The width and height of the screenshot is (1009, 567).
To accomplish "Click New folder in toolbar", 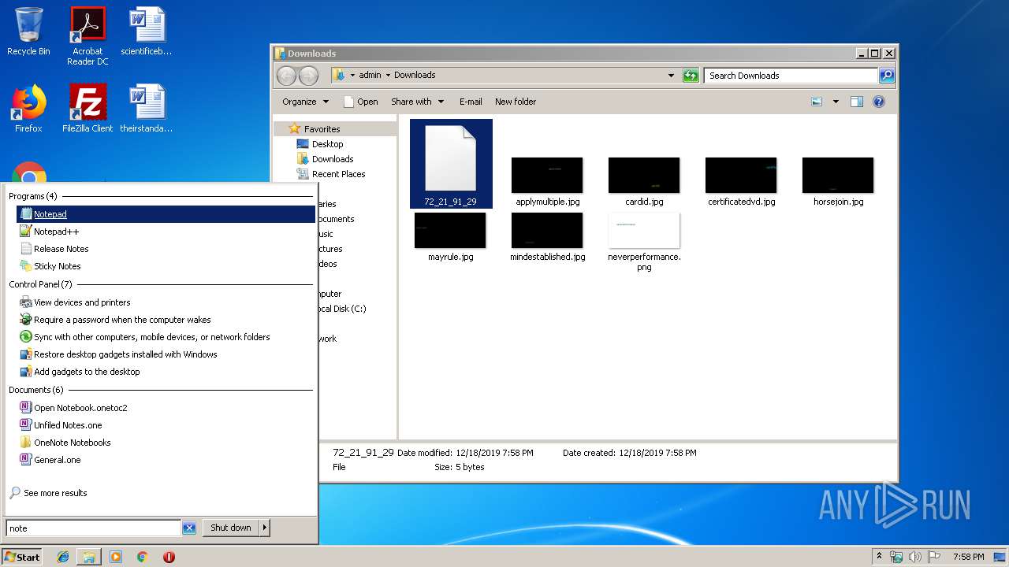I will (x=516, y=102).
